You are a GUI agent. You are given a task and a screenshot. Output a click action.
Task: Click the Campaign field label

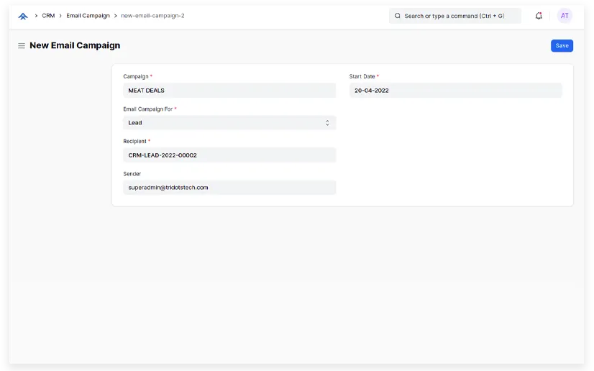(136, 76)
